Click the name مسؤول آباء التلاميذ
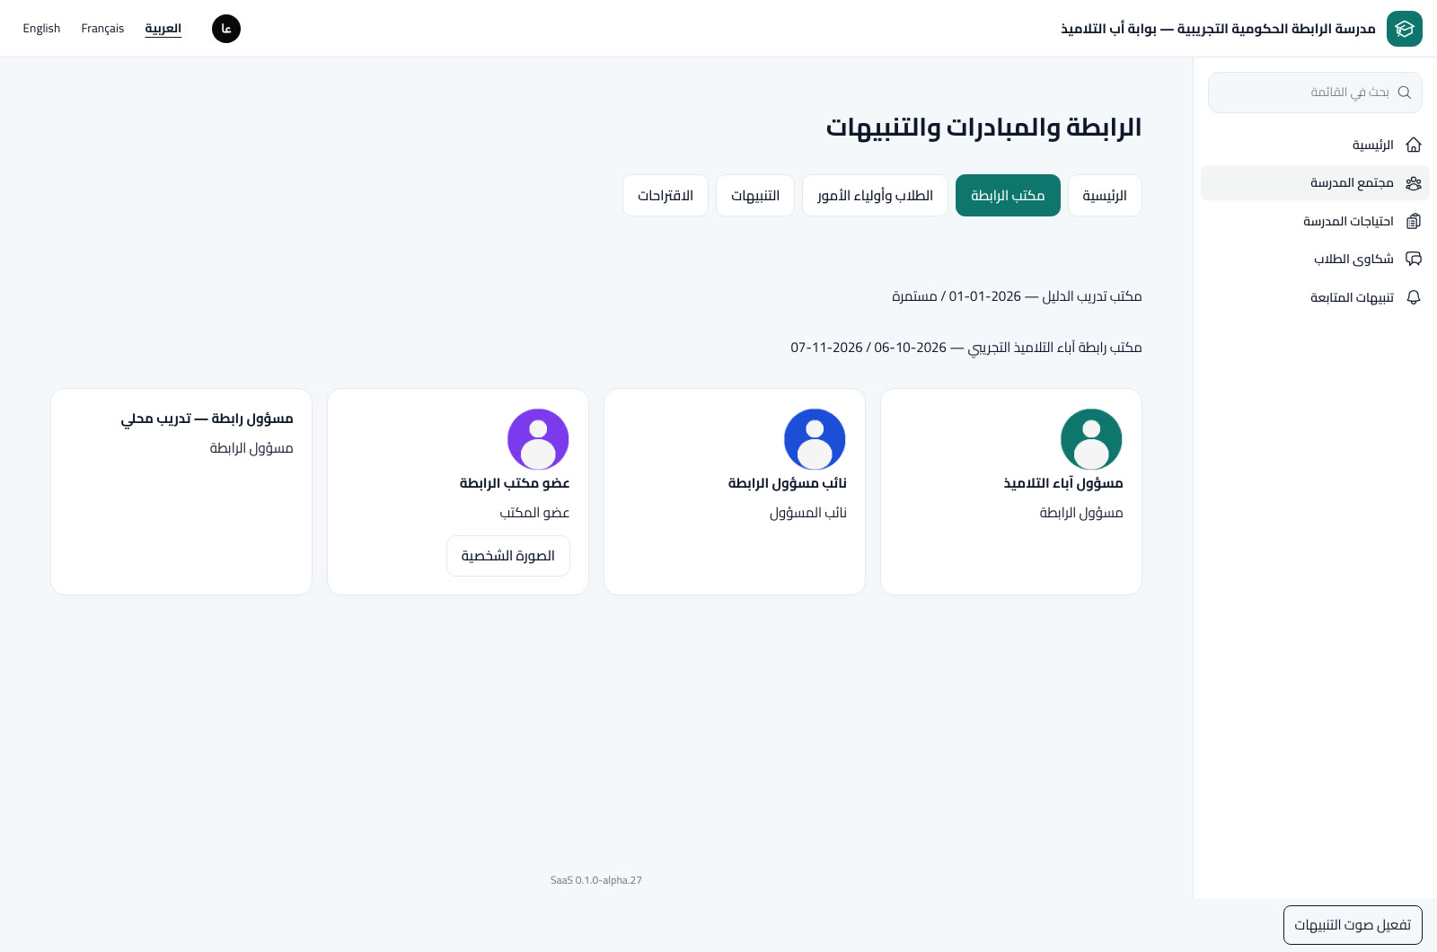Image resolution: width=1437 pixels, height=952 pixels. (1063, 483)
